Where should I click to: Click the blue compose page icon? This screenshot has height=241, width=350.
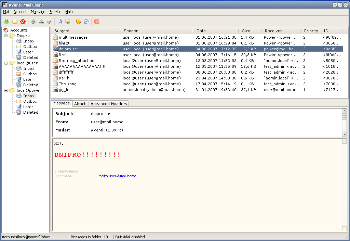59,22
